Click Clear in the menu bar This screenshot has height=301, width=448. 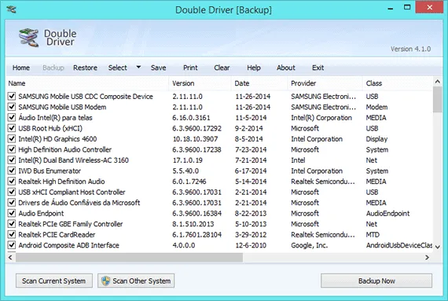tap(222, 68)
